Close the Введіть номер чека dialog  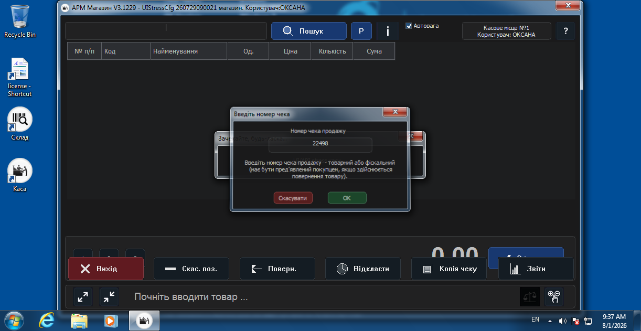pyautogui.click(x=395, y=112)
